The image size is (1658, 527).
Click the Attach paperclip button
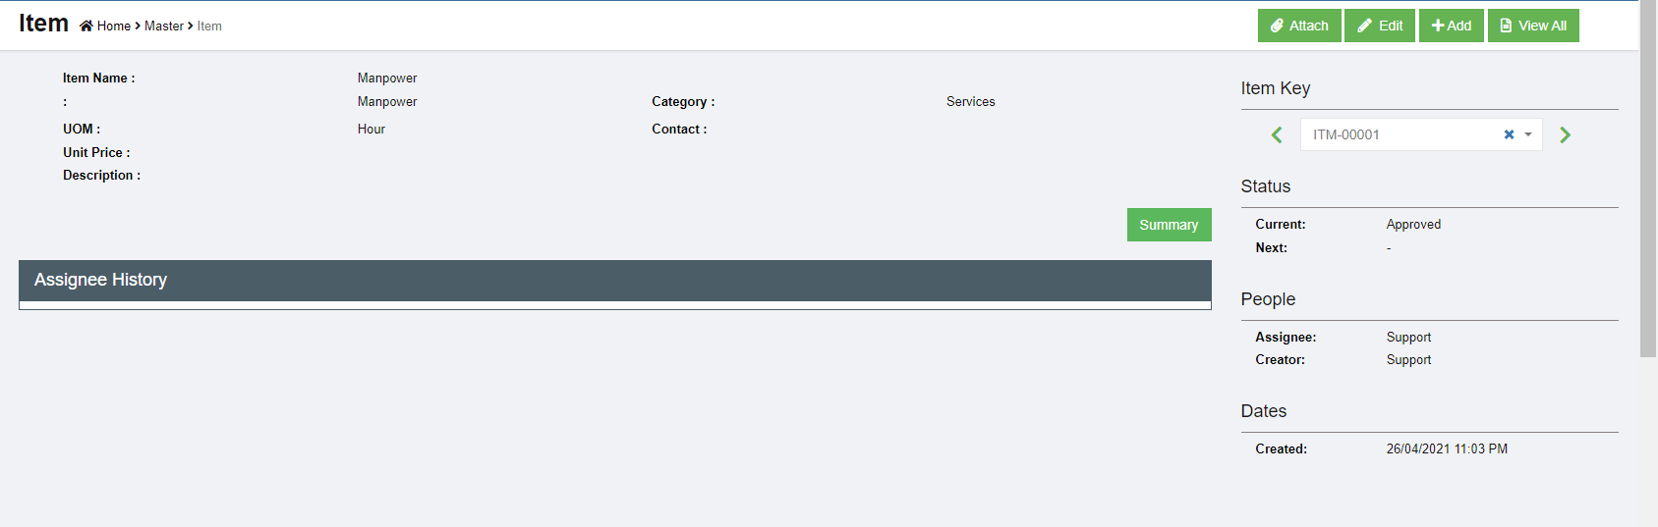[x=1298, y=26]
